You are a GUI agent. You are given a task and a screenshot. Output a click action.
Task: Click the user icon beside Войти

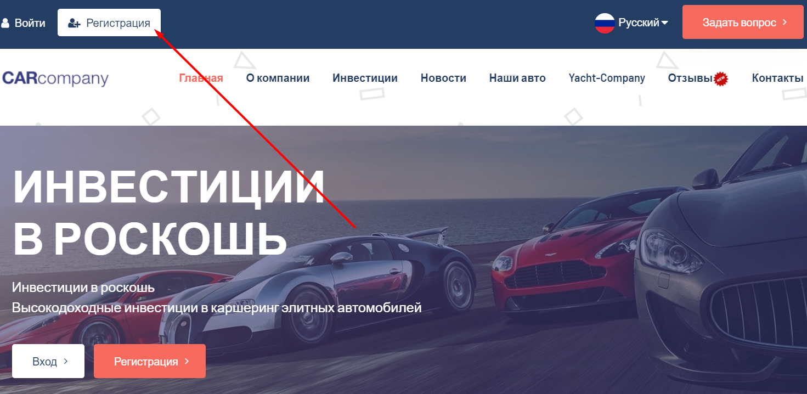pyautogui.click(x=5, y=23)
